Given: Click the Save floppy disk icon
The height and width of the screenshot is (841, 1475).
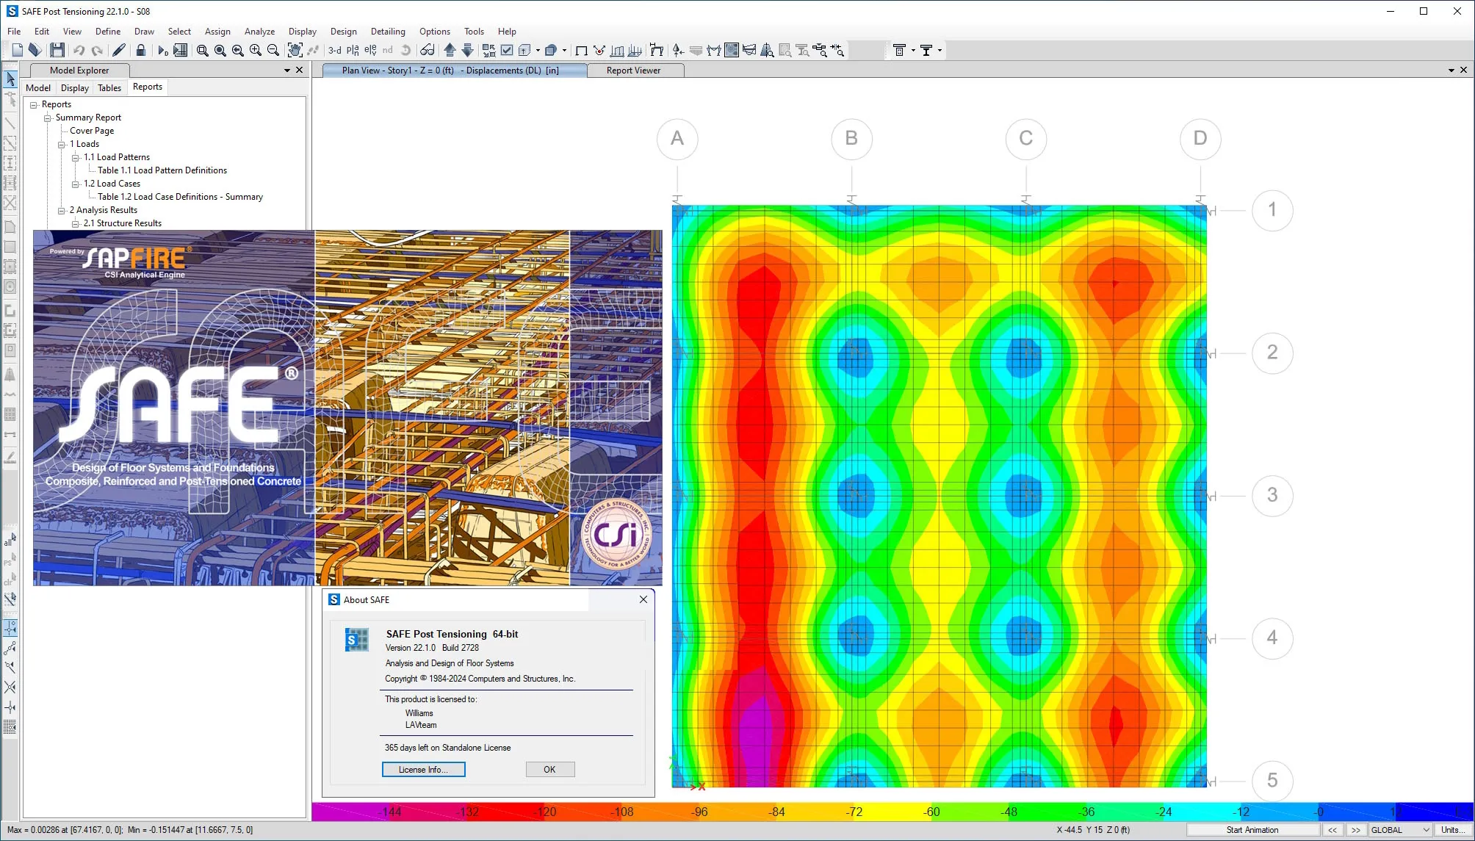Looking at the screenshot, I should [x=57, y=50].
